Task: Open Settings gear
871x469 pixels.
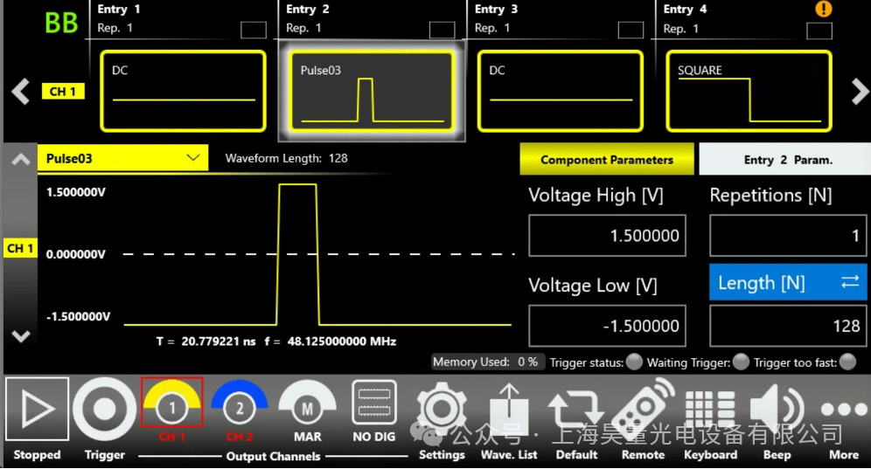Action: (x=442, y=409)
